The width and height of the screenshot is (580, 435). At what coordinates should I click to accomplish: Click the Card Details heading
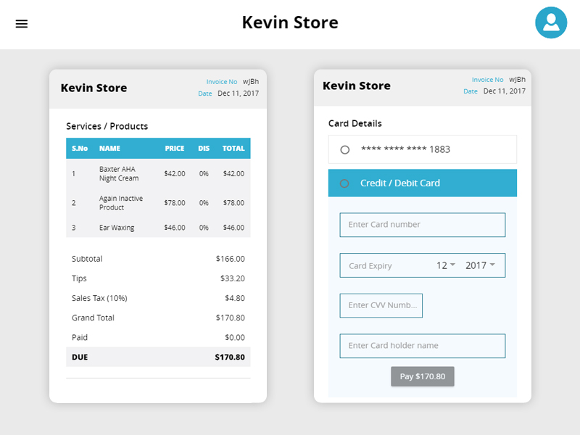tap(355, 123)
